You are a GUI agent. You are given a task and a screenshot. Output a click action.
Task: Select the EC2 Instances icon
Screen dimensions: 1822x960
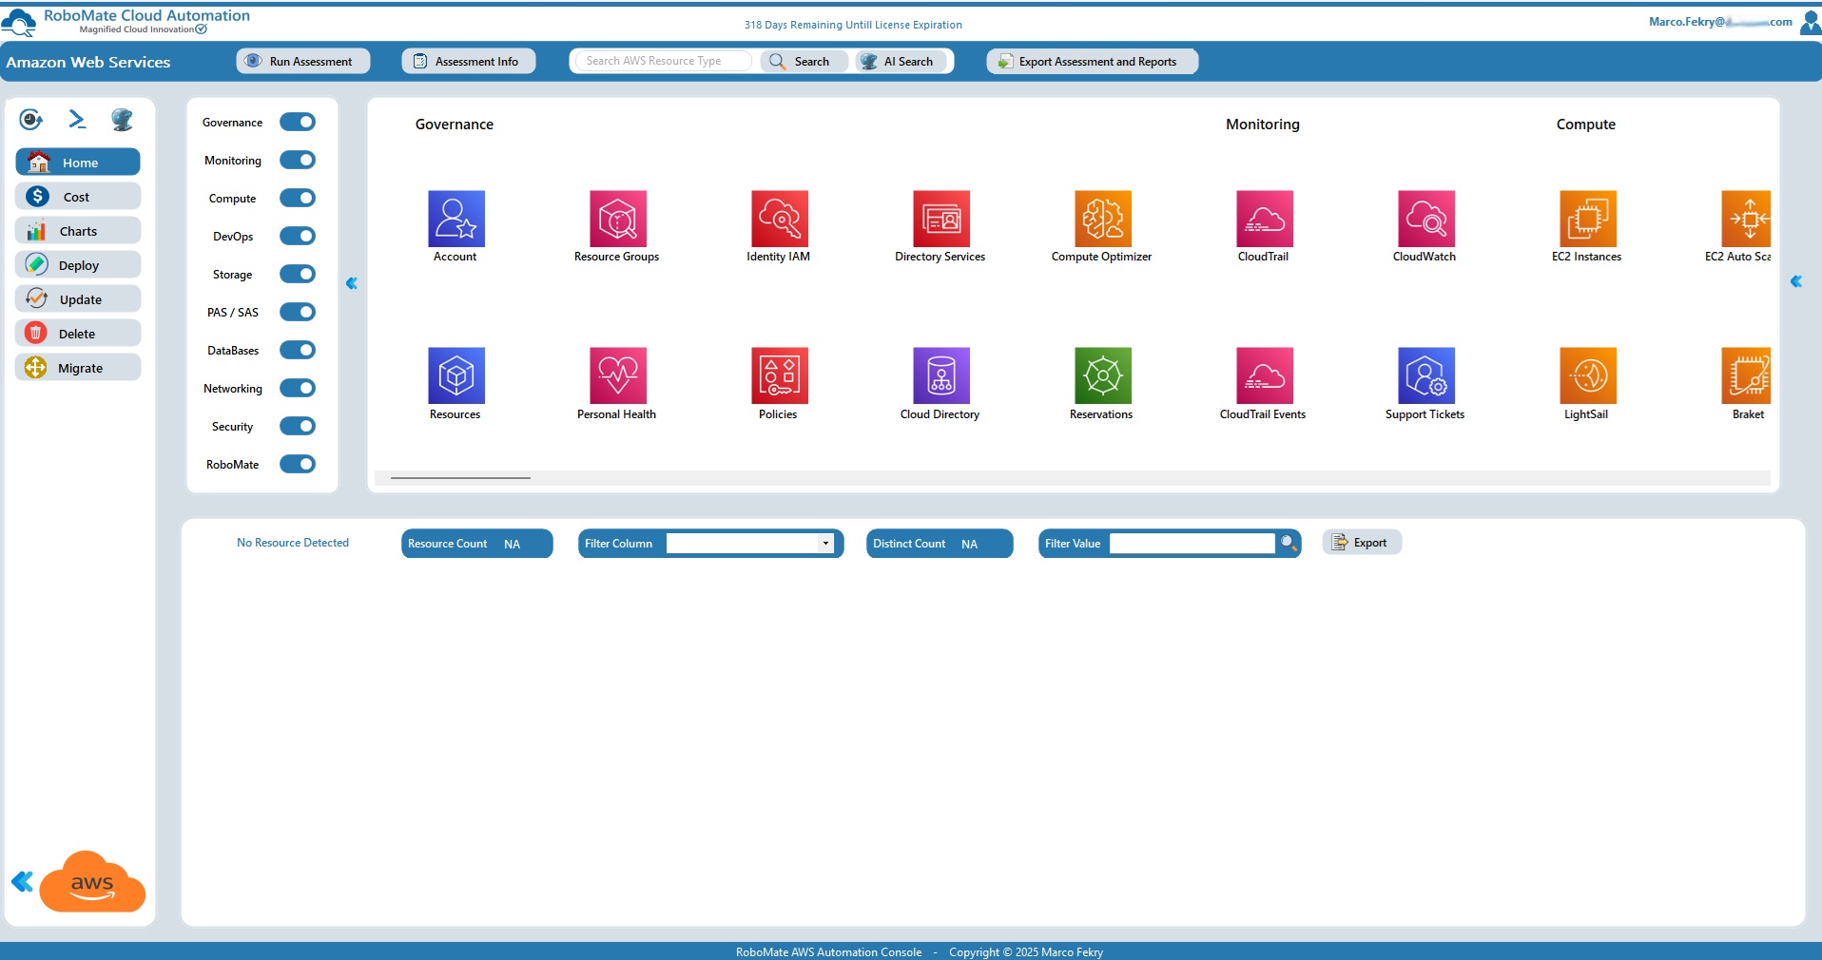[x=1588, y=219]
